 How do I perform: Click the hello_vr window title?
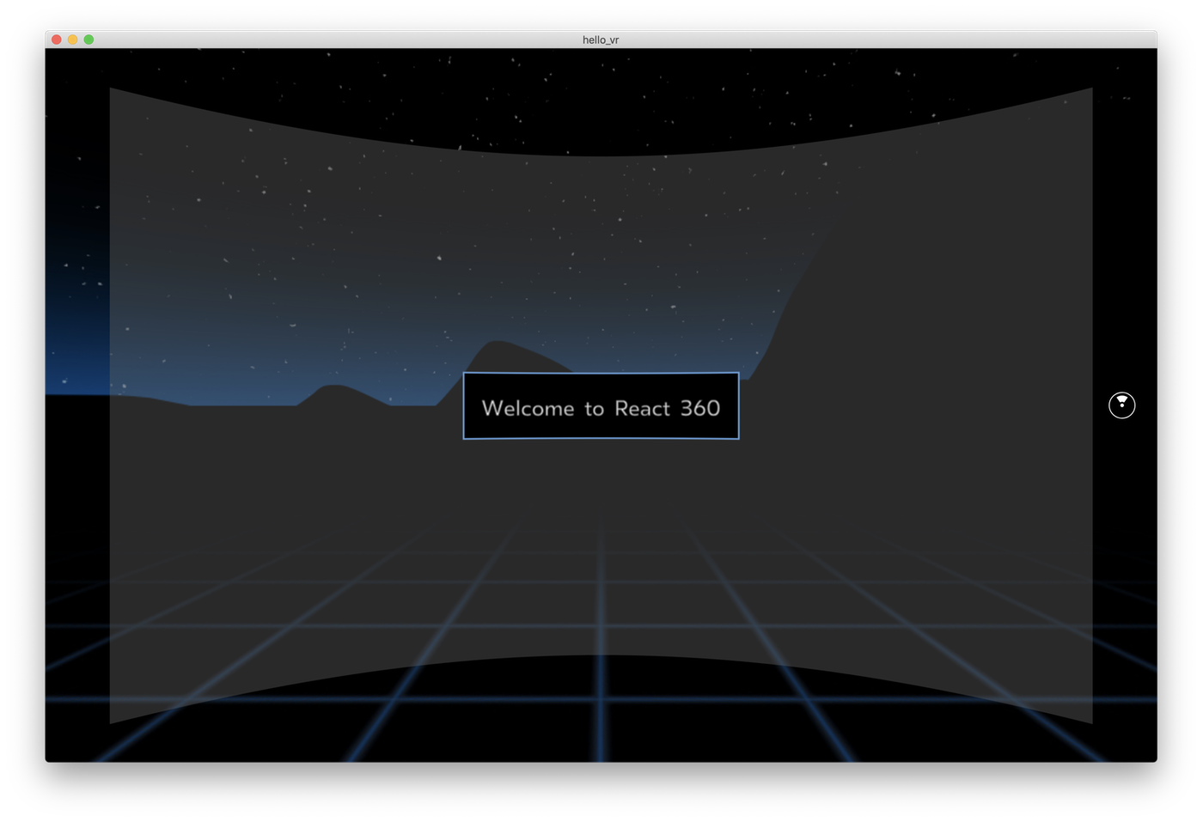(601, 40)
